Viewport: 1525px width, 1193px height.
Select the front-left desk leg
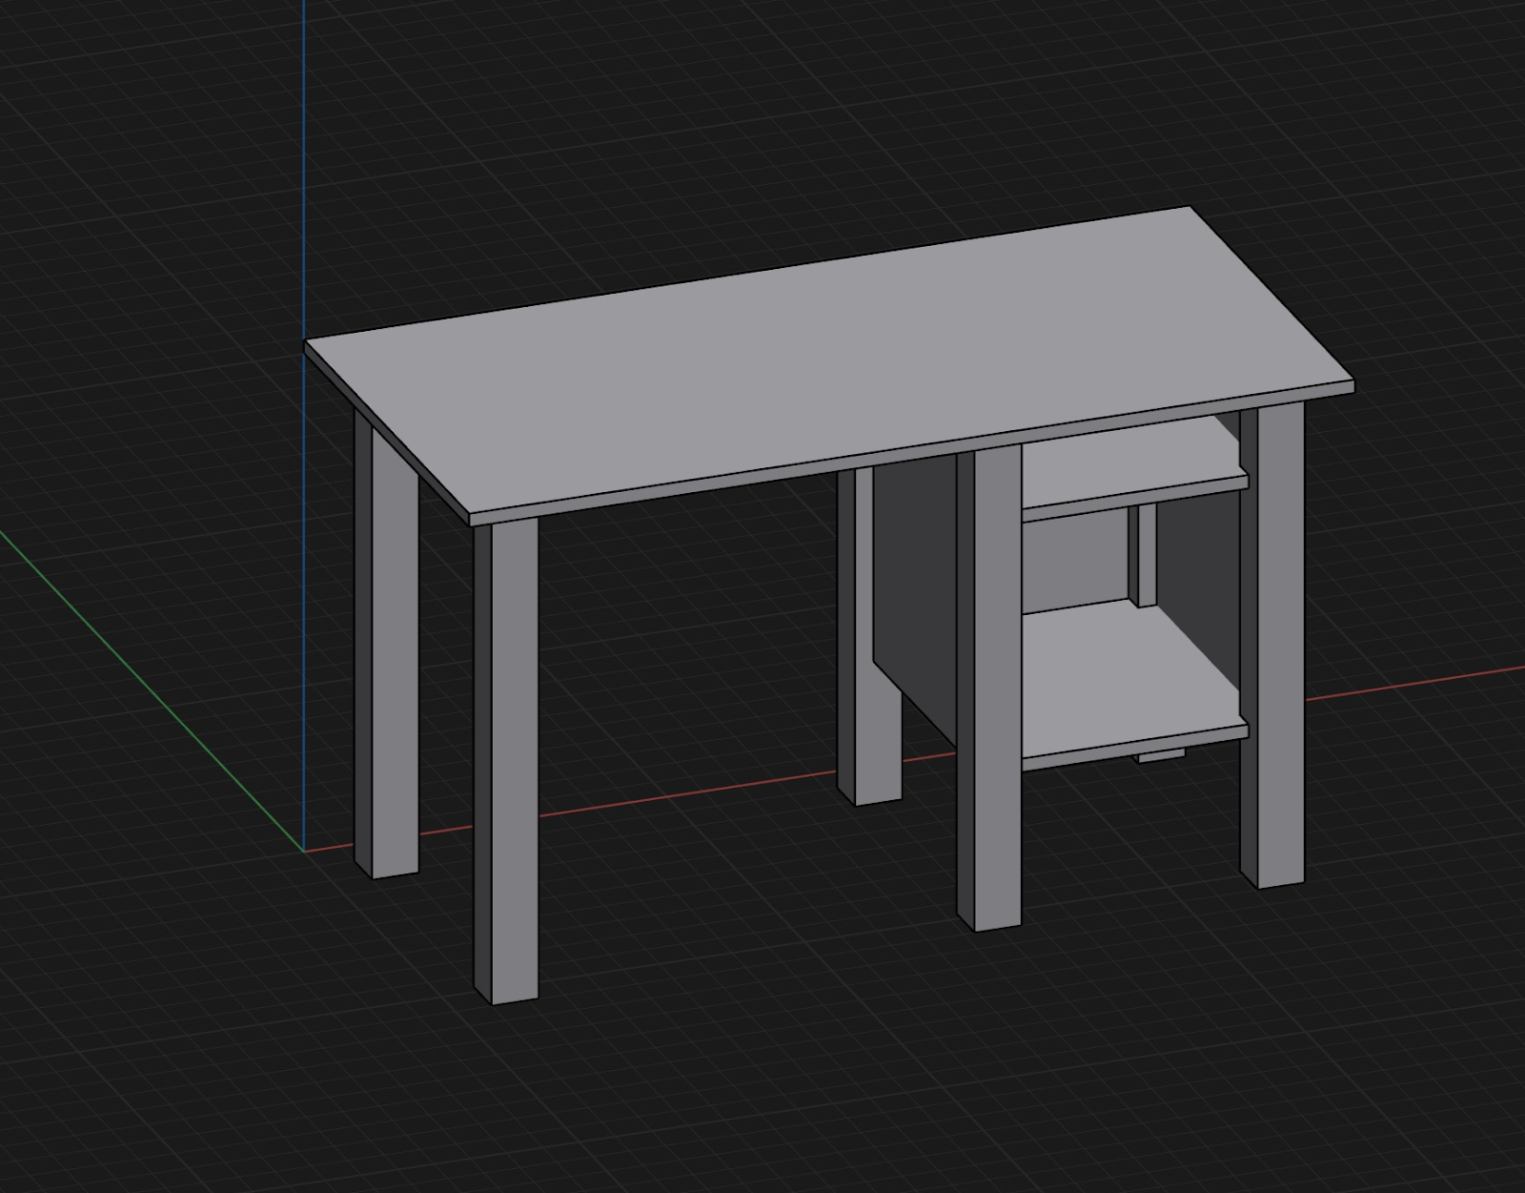(x=506, y=760)
